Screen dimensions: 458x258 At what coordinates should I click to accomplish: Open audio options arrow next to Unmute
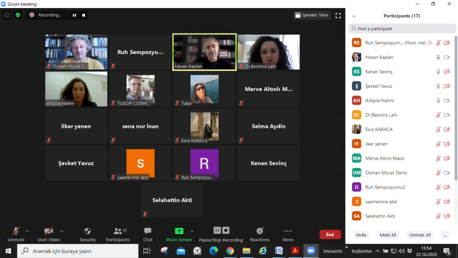coord(27,231)
